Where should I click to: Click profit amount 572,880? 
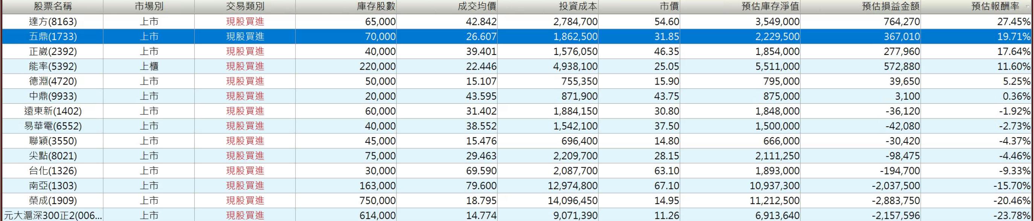902,67
